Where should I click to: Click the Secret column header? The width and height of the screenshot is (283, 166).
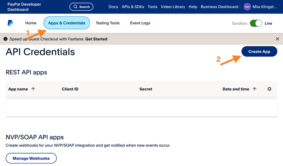(146, 89)
